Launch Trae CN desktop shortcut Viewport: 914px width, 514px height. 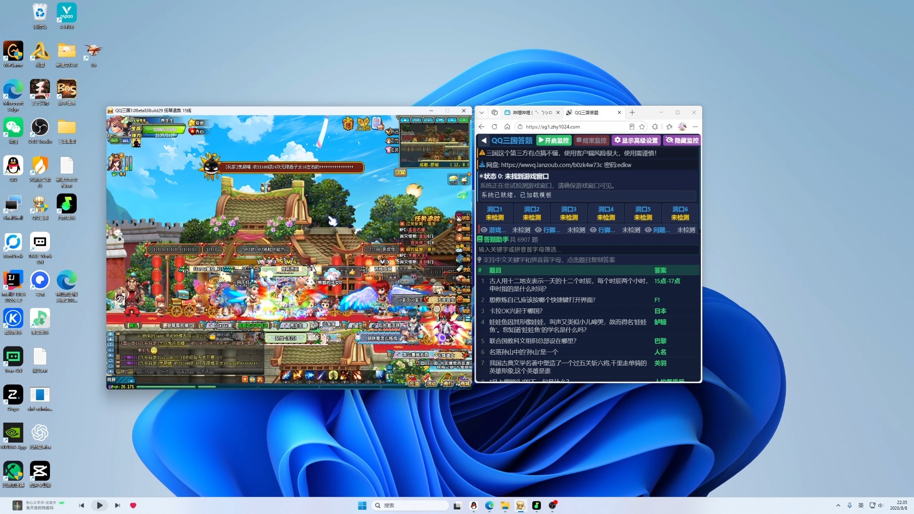[x=13, y=360]
